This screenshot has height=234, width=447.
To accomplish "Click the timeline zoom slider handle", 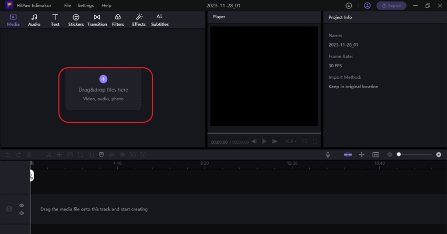I will pyautogui.click(x=399, y=155).
